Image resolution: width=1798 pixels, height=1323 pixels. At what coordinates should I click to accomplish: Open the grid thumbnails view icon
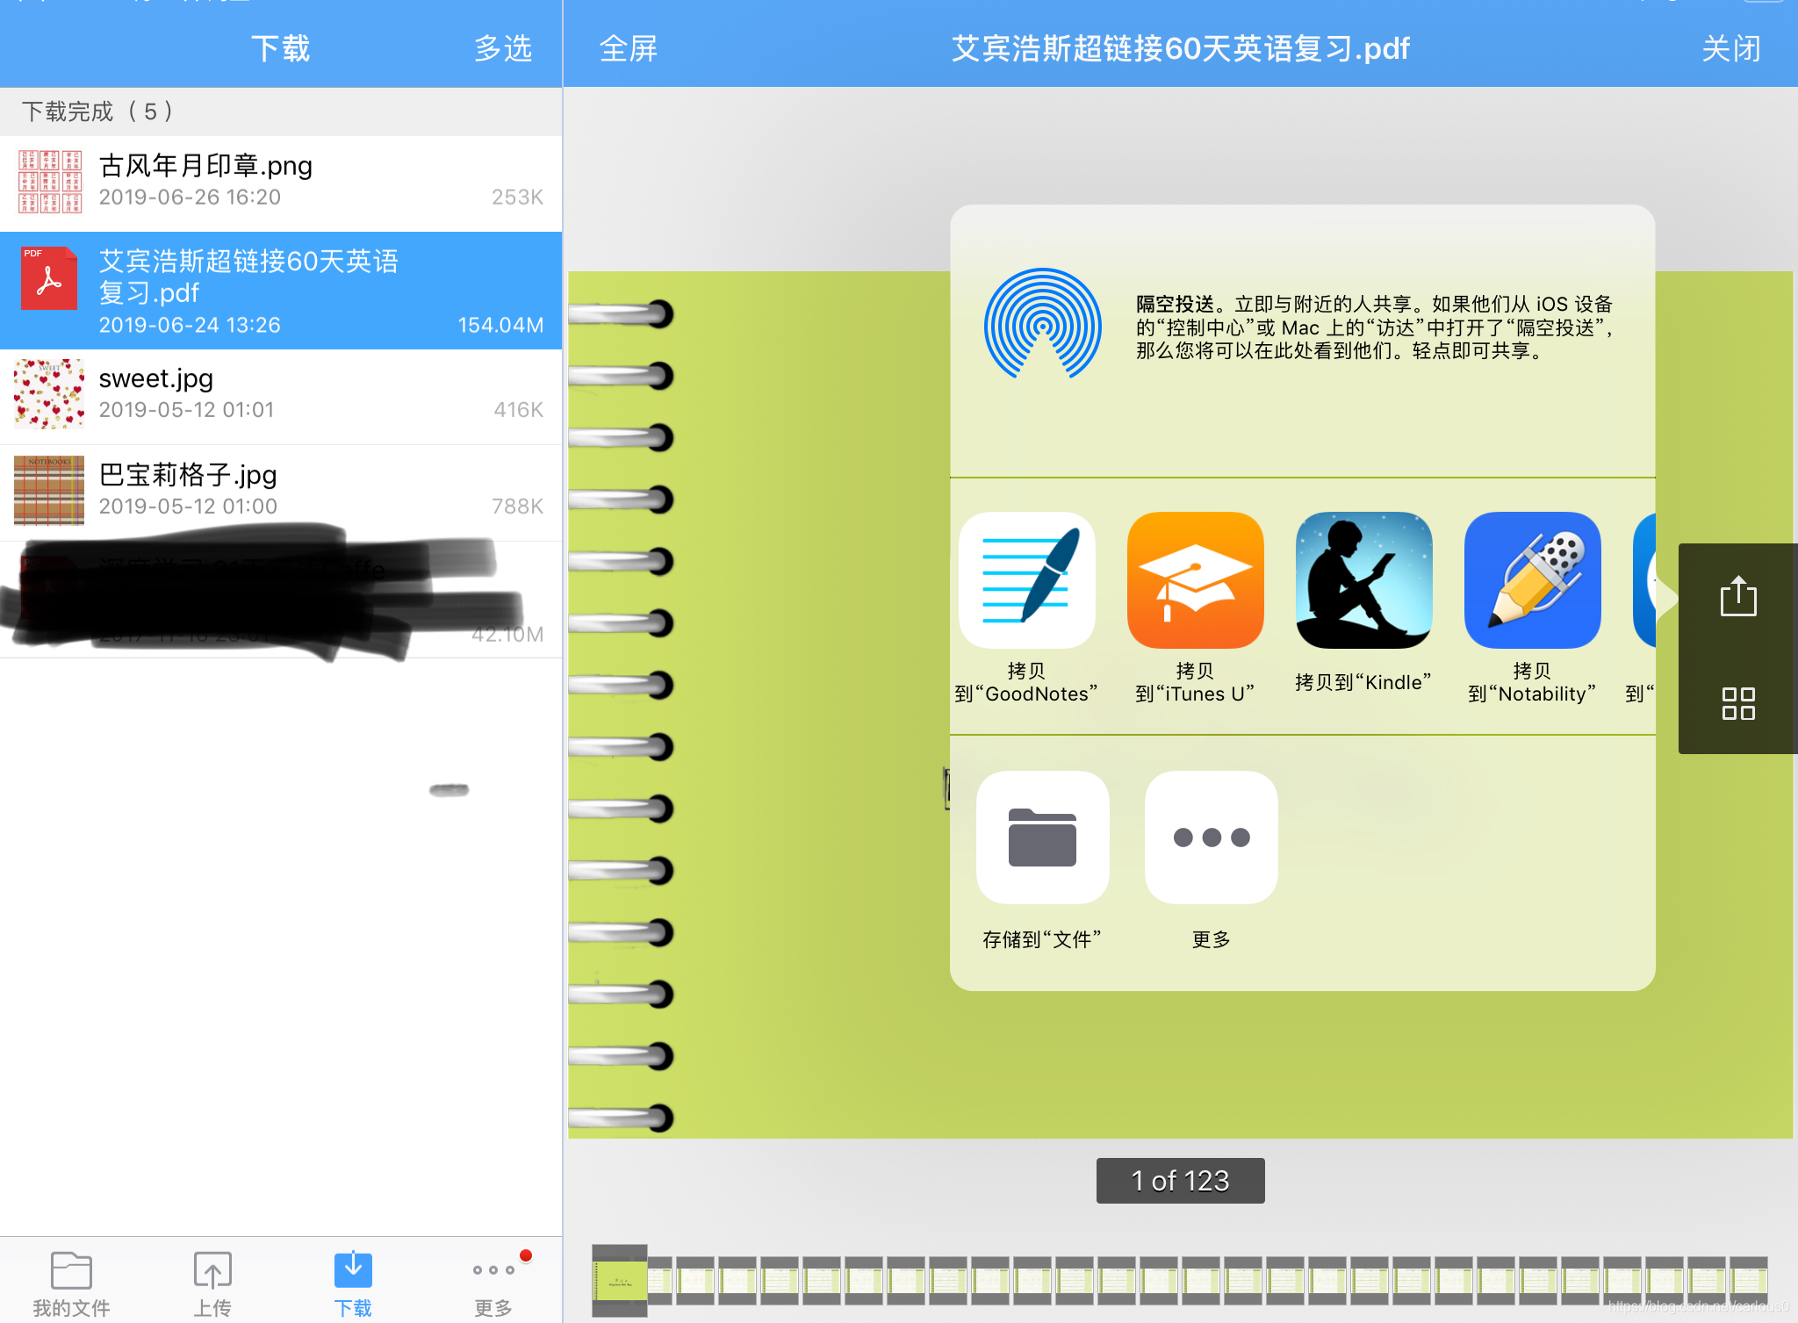tap(1737, 703)
